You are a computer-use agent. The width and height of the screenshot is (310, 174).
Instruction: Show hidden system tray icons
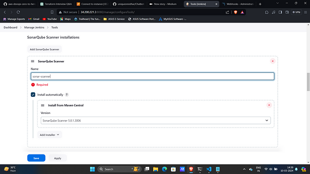pos(244,169)
